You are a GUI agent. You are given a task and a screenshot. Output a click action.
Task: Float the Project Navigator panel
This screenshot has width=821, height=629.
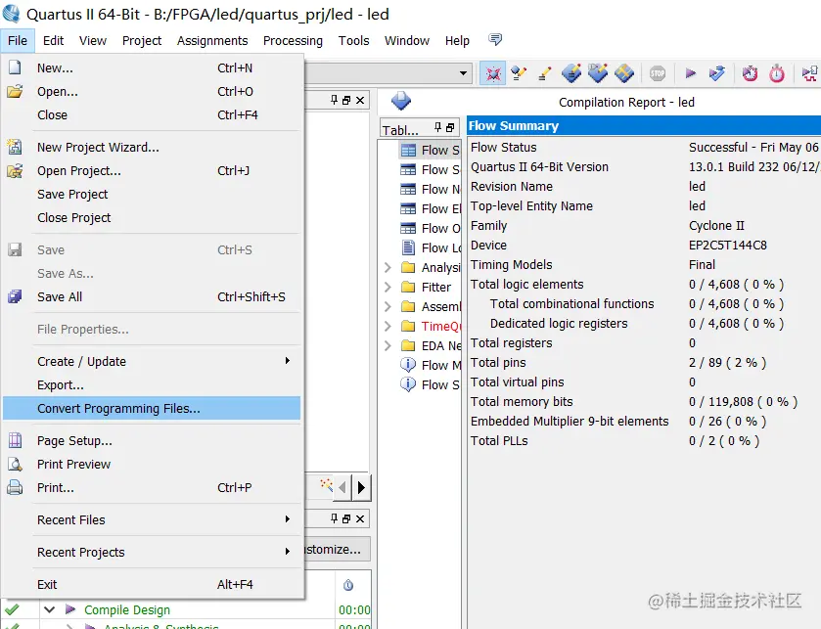click(x=346, y=100)
